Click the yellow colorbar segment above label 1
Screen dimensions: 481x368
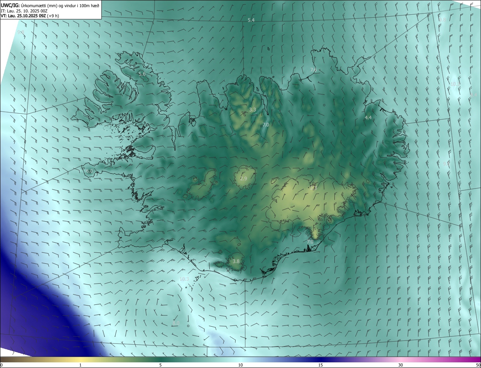(80, 359)
